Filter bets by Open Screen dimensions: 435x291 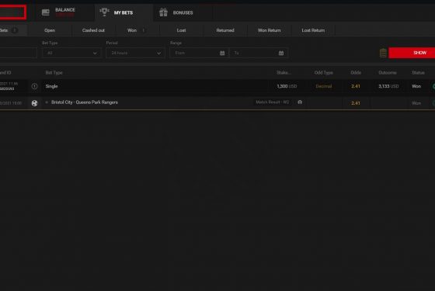pyautogui.click(x=50, y=30)
